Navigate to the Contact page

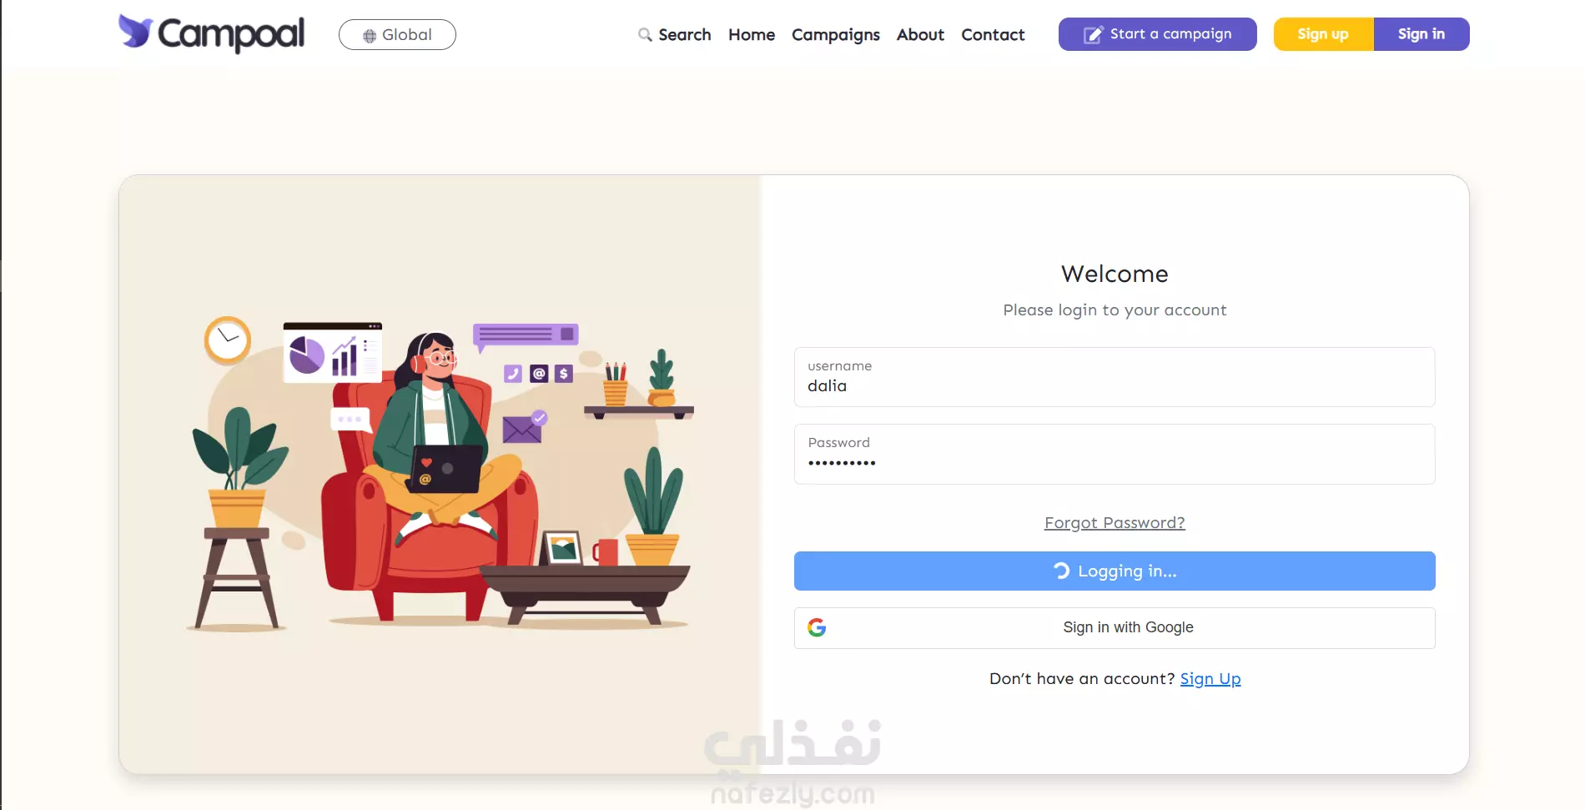coord(993,35)
